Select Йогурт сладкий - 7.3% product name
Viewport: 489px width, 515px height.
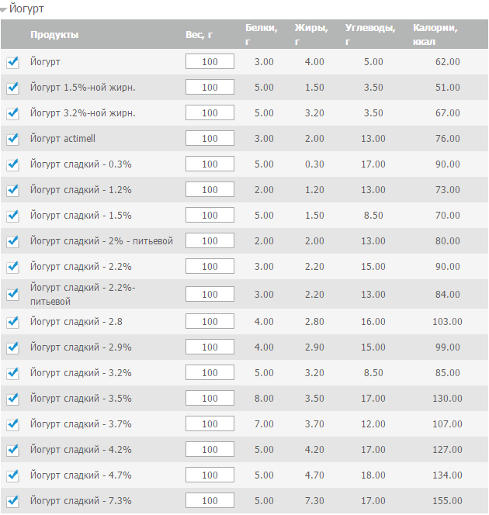coord(81,501)
